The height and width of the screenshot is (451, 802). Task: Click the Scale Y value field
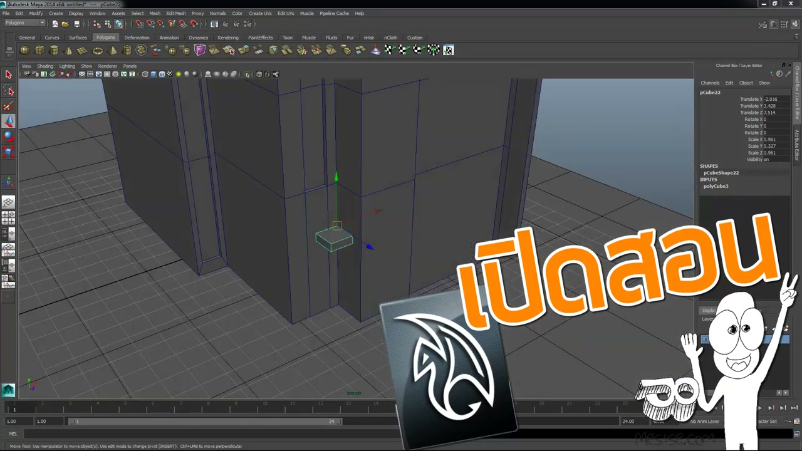(x=776, y=146)
